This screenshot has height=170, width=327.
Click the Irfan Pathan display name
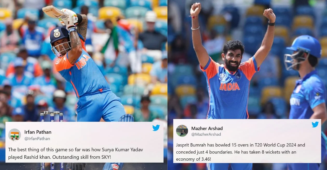click(38, 132)
